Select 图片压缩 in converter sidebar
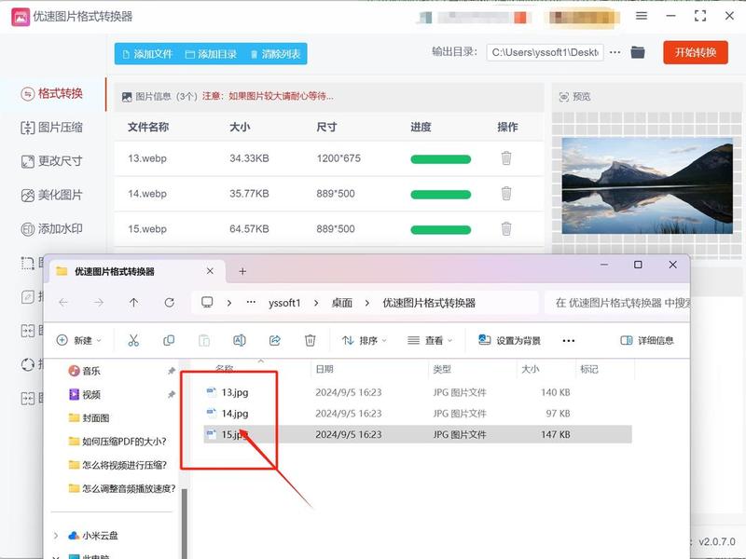746x559 pixels. pos(52,128)
